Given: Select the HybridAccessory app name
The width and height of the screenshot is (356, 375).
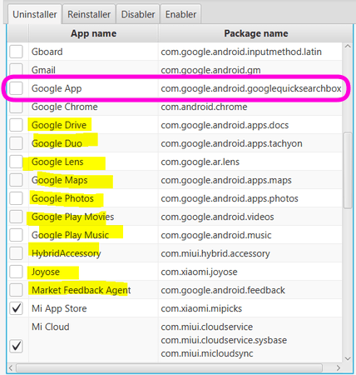Looking at the screenshot, I should click(67, 253).
